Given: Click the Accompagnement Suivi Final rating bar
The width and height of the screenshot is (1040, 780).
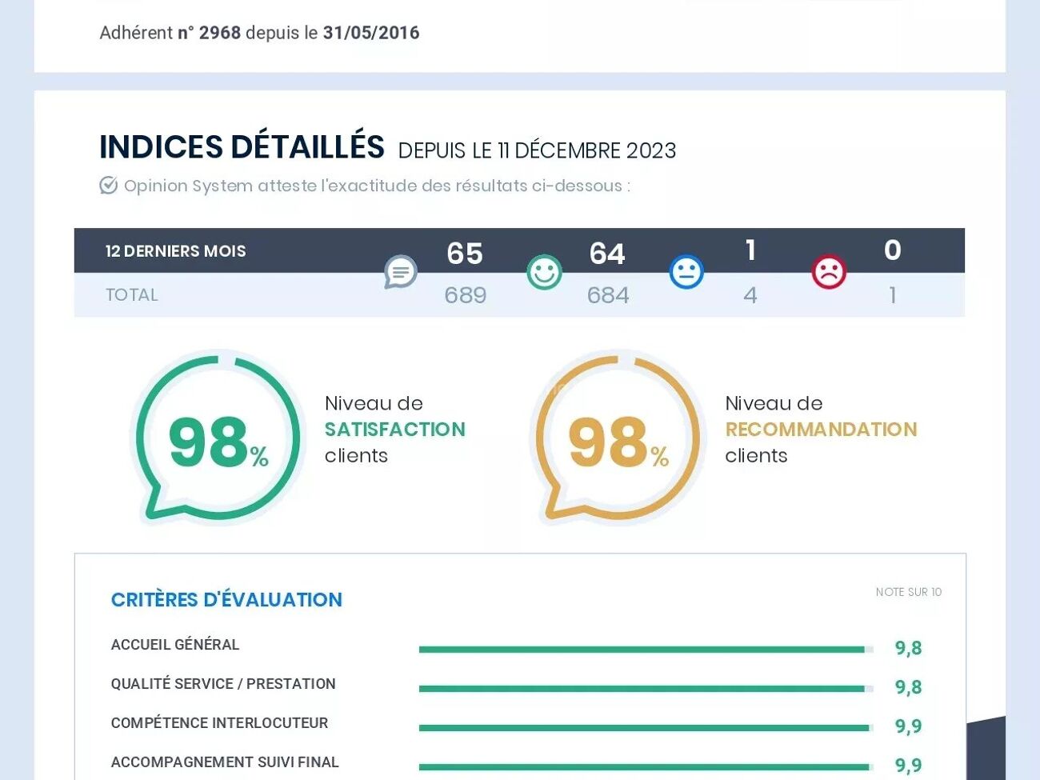Looking at the screenshot, I should [645, 767].
